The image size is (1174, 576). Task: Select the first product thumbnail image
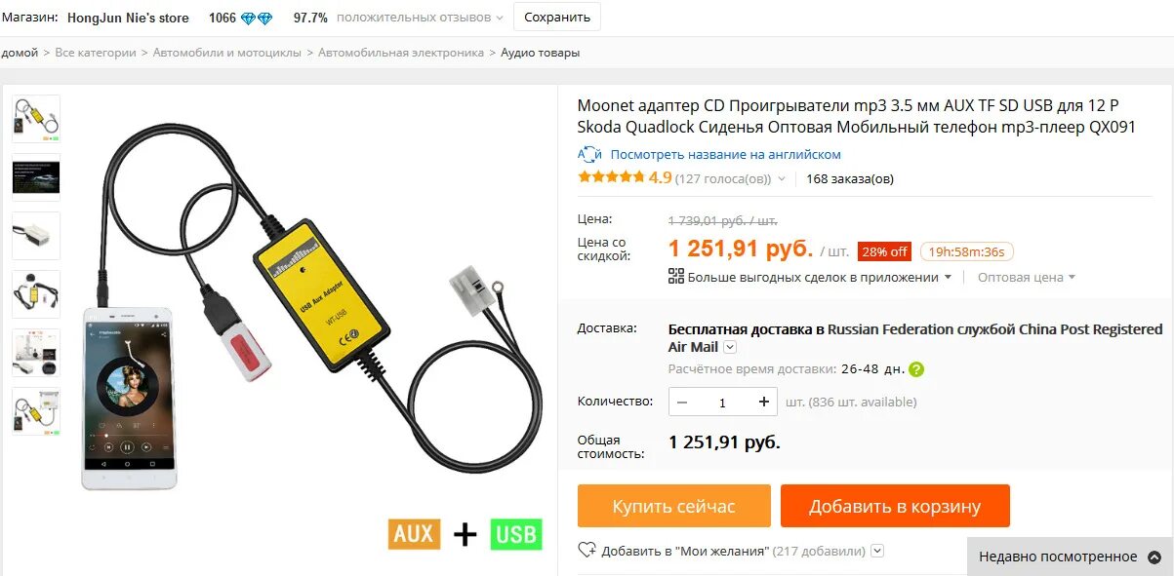coord(36,119)
